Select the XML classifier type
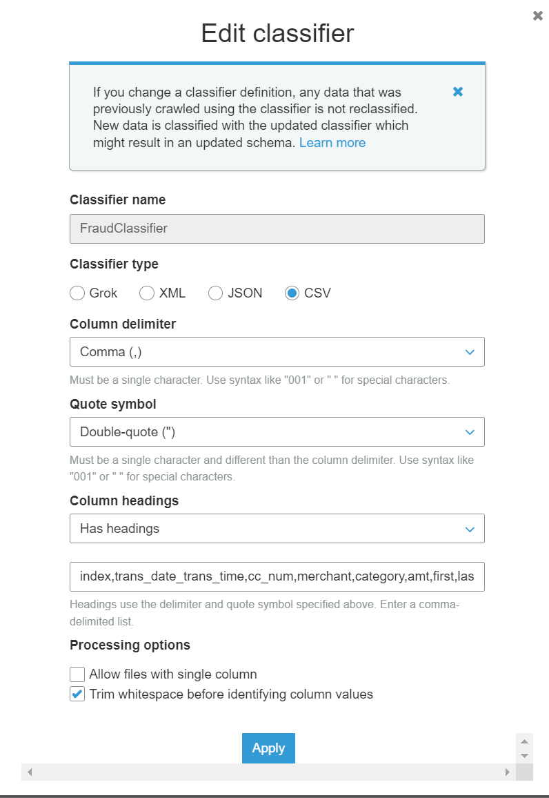 click(x=147, y=293)
